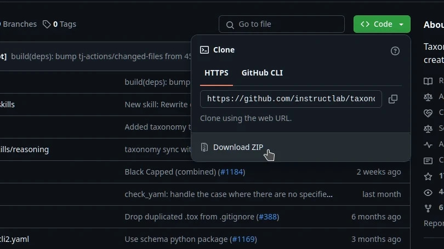This screenshot has width=444, height=249.
Task: Click the tag icon next to Tags
Action: [47, 24]
